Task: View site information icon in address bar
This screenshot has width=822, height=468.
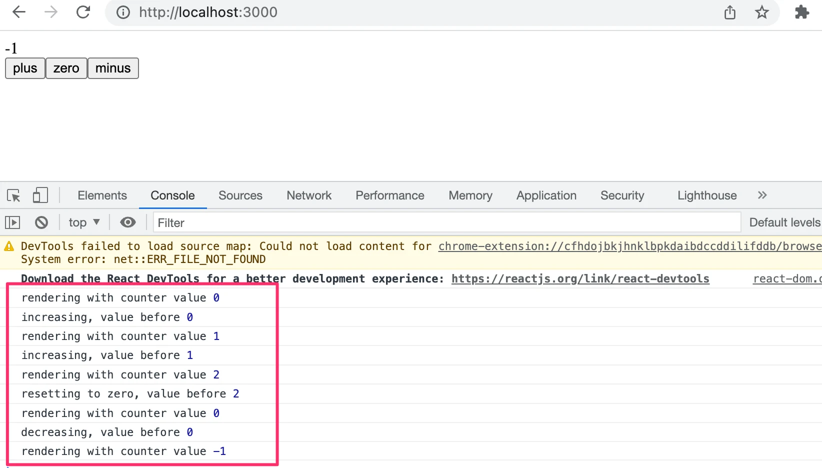Action: pos(123,12)
